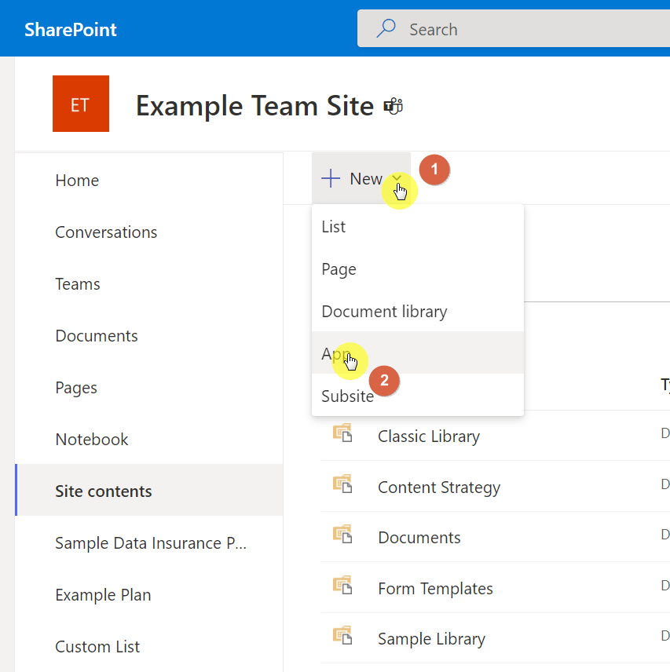Select App in the New menu
Image resolution: width=670 pixels, height=672 pixels.
[418, 353]
